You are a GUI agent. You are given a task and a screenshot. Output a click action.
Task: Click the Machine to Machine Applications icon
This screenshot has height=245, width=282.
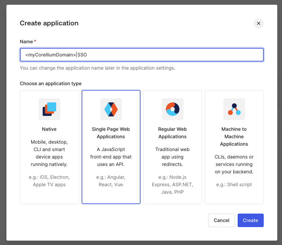(x=234, y=109)
